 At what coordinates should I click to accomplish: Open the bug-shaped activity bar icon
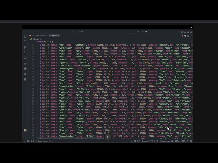click(x=25, y=74)
